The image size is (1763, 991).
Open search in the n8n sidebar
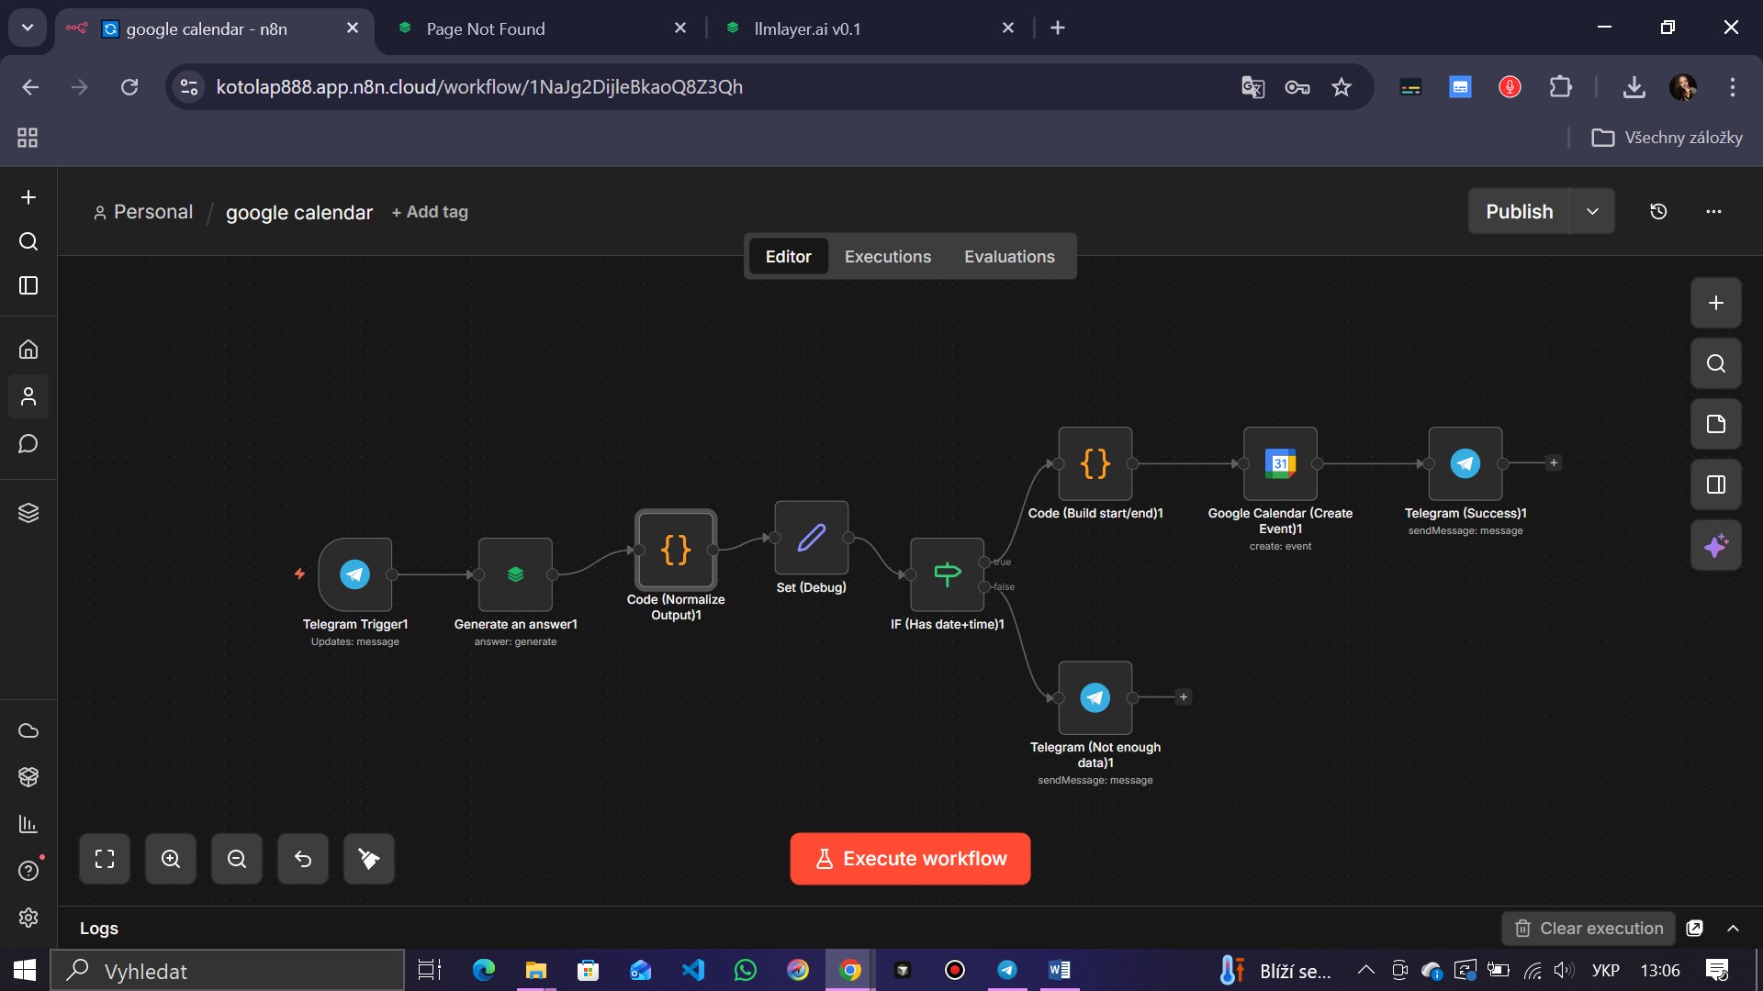(x=28, y=241)
